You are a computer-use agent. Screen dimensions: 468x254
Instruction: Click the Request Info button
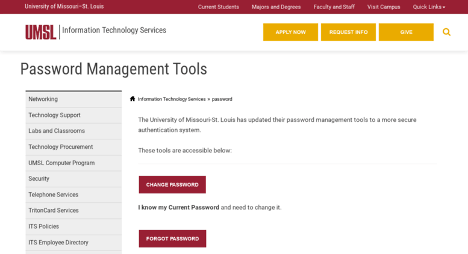348,32
